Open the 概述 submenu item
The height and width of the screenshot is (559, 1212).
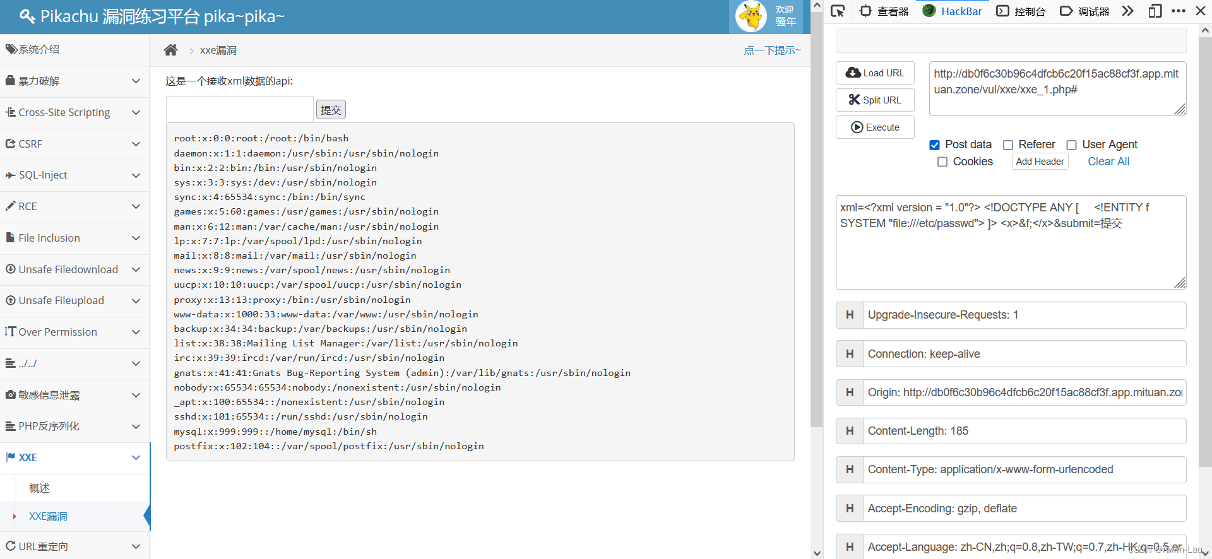click(39, 488)
